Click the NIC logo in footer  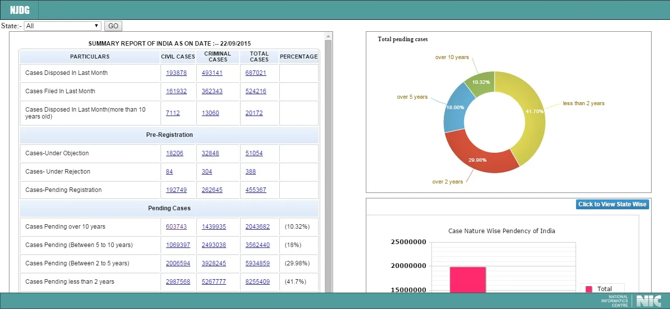(x=648, y=301)
